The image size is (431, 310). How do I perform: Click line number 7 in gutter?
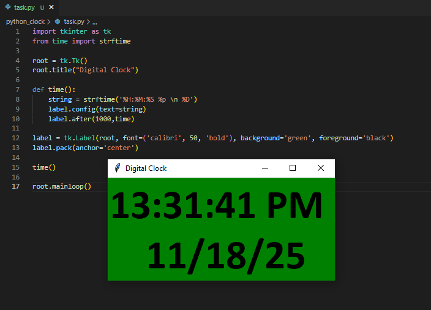pos(18,89)
